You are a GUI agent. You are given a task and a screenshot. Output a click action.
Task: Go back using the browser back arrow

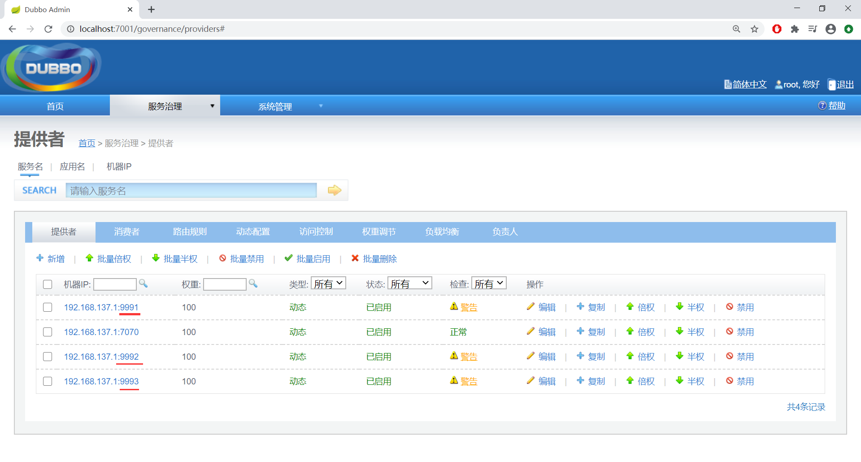pos(13,29)
